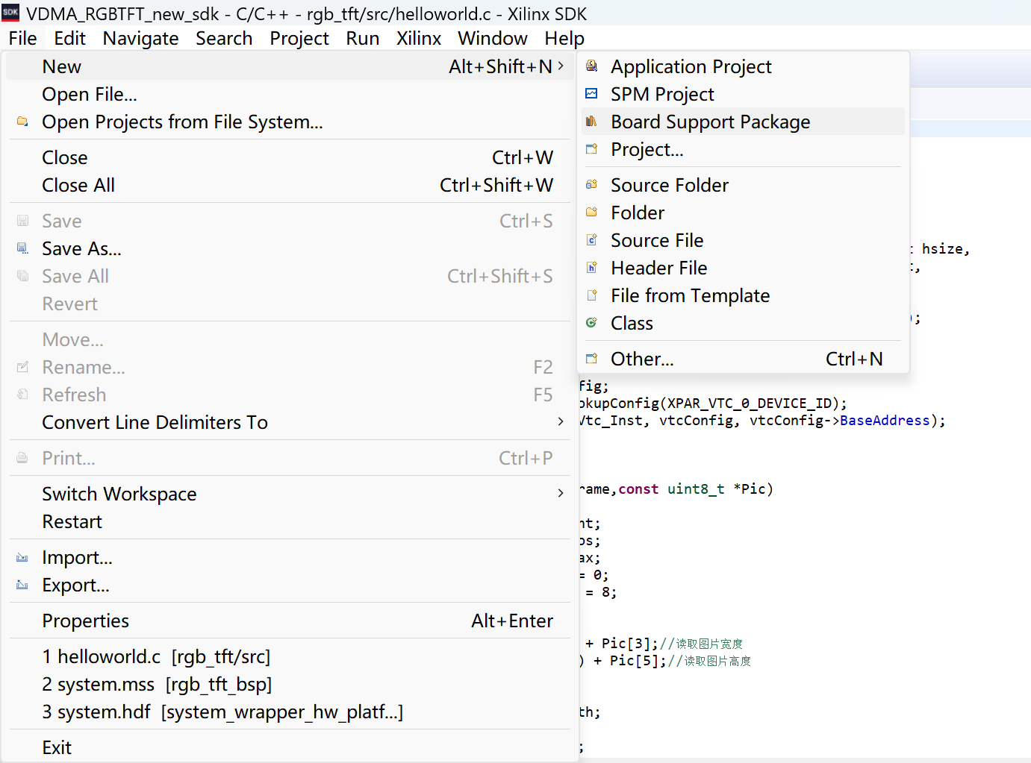Create a new Source File

[x=743, y=240]
